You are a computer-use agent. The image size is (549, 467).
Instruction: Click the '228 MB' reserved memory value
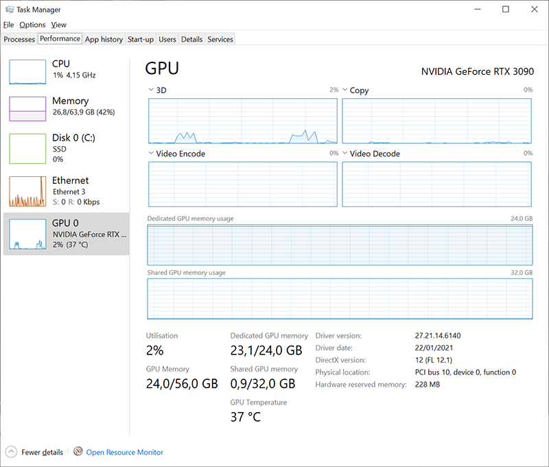pos(427,385)
